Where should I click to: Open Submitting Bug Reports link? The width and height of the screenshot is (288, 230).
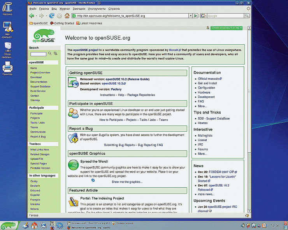[119, 145]
